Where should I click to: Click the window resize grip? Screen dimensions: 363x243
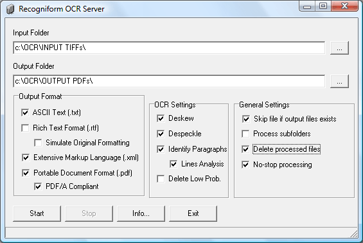coord(354,234)
